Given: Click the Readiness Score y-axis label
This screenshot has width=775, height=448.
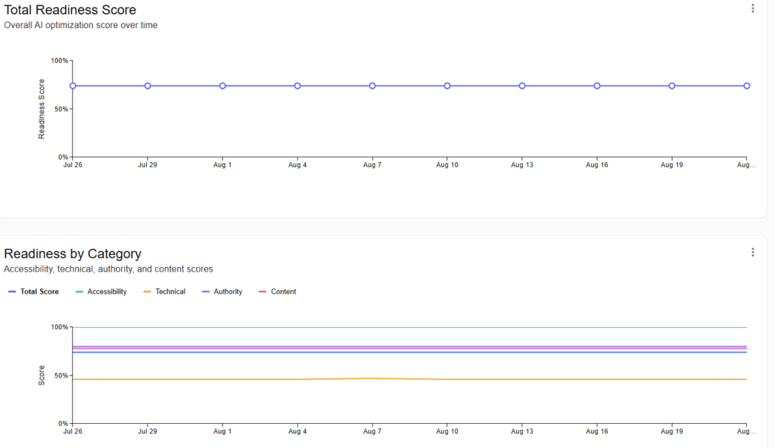Looking at the screenshot, I should pos(42,109).
